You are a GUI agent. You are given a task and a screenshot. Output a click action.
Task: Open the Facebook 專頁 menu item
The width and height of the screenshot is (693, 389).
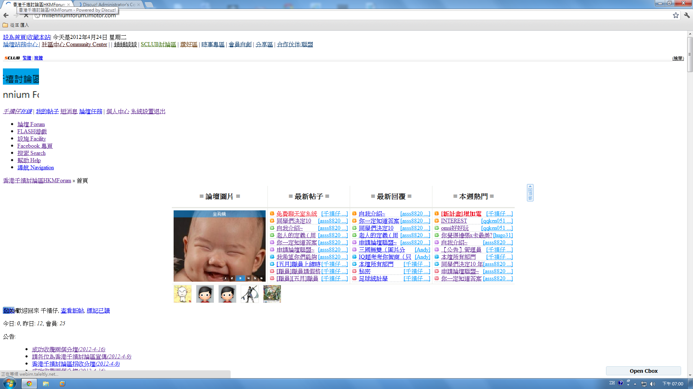(35, 146)
